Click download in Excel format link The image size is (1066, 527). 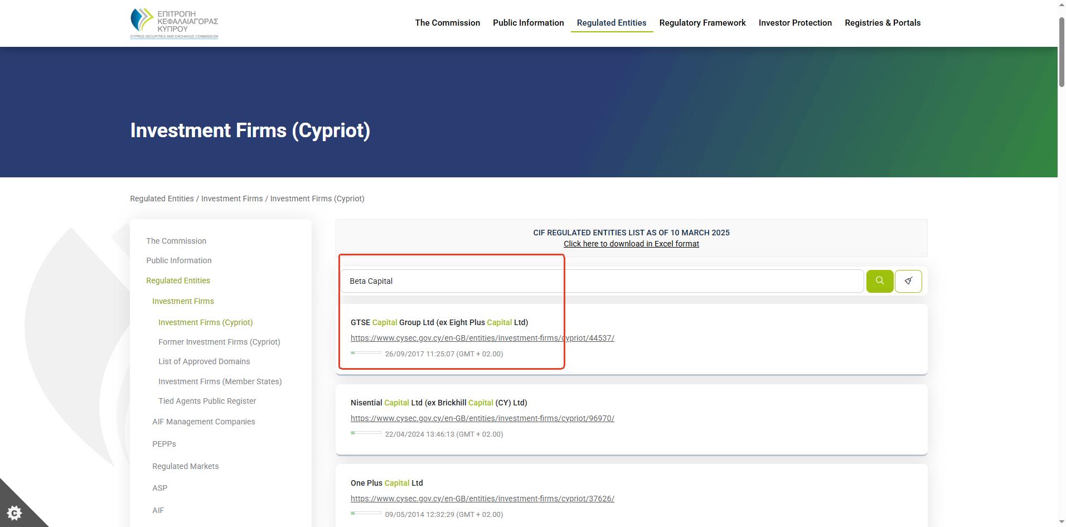click(631, 244)
